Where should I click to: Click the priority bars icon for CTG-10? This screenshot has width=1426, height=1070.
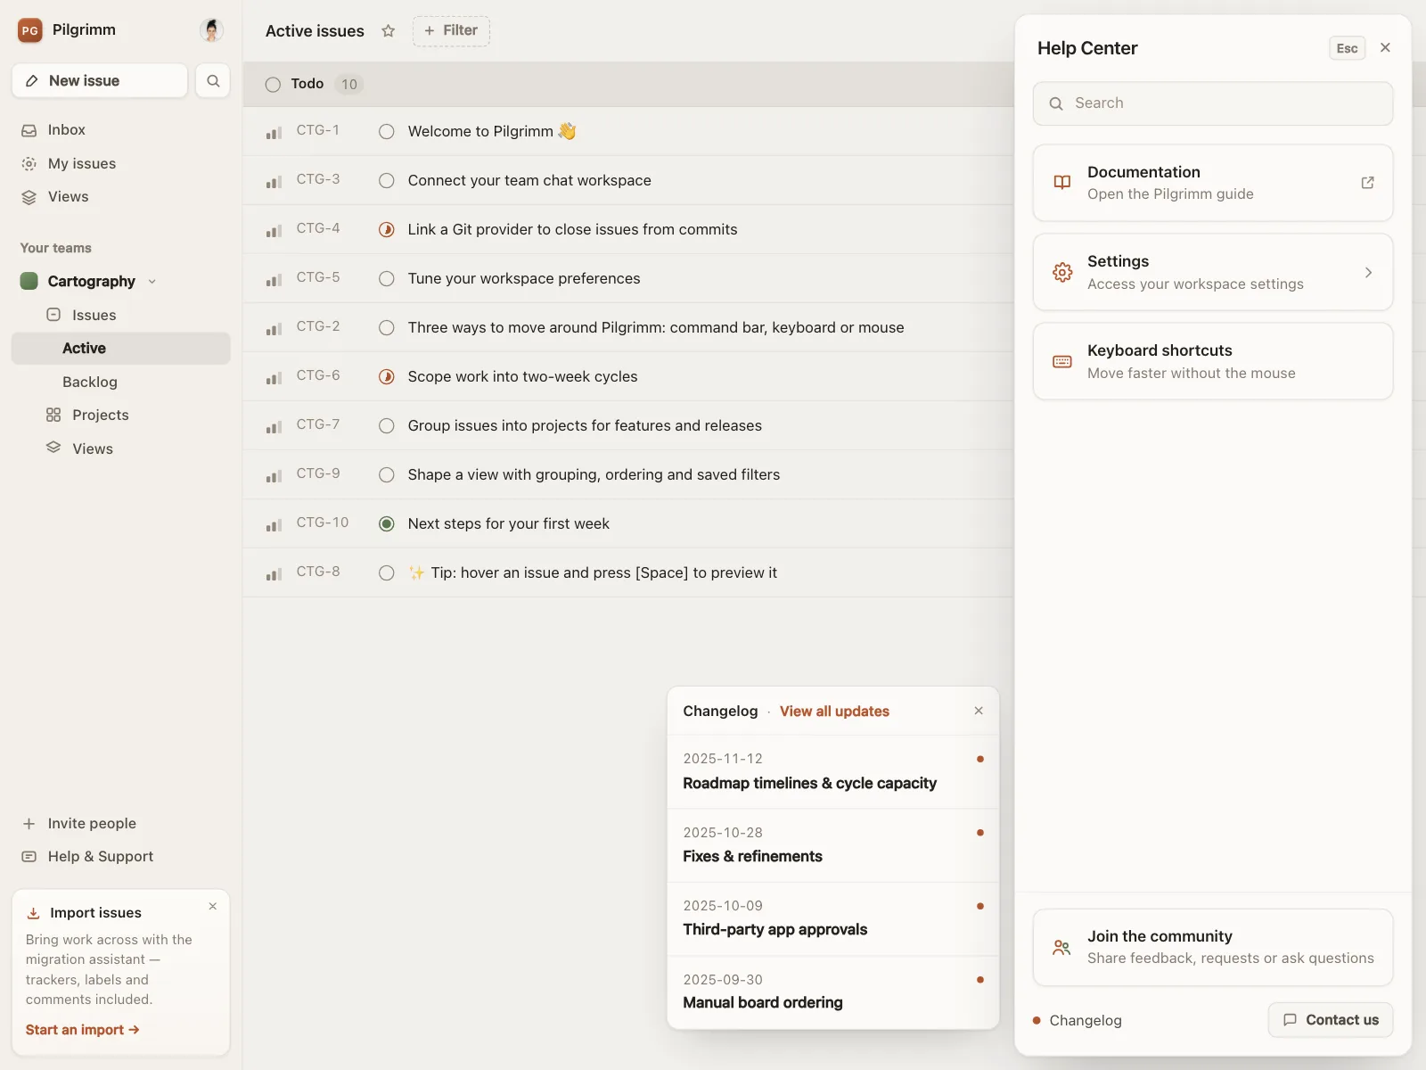(274, 524)
